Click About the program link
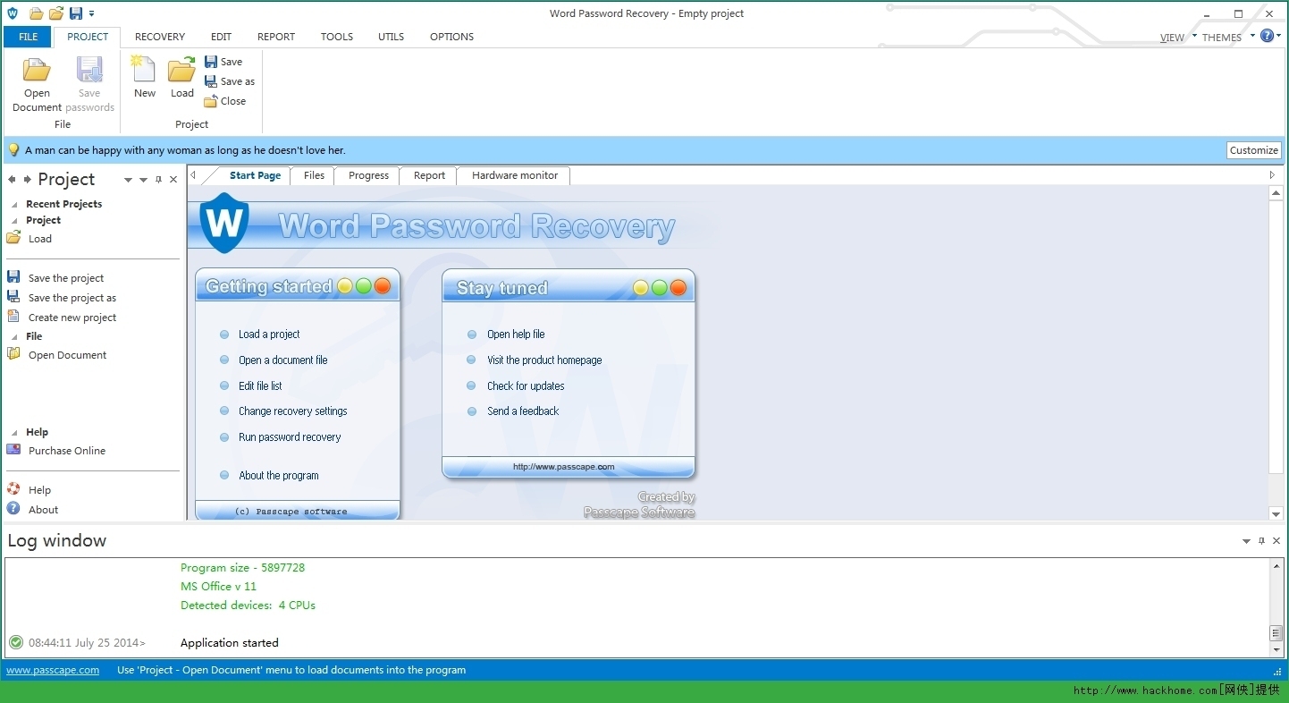This screenshot has width=1289, height=703. 278,476
